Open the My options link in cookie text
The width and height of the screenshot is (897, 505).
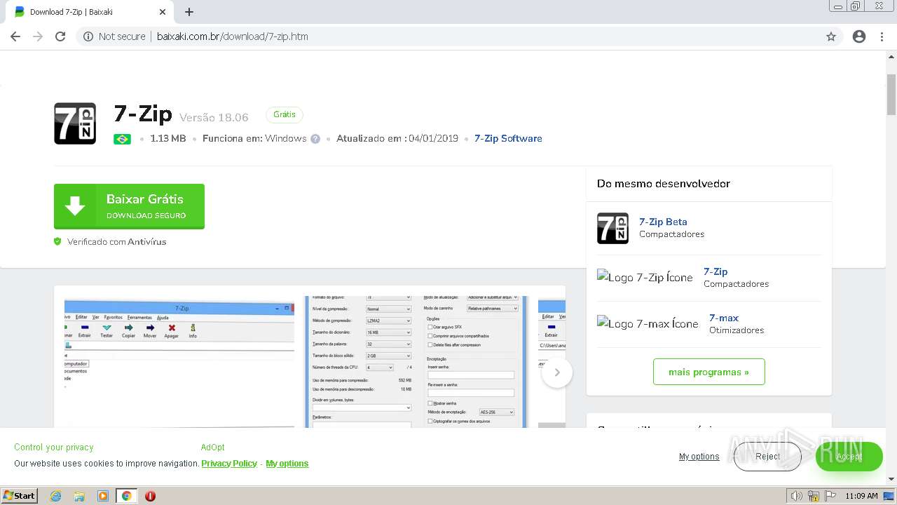pyautogui.click(x=287, y=464)
